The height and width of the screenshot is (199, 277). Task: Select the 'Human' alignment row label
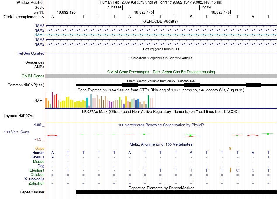pos(38,153)
